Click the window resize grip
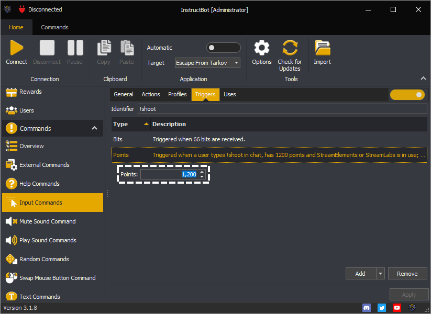The height and width of the screenshot is (314, 431). pos(427,310)
